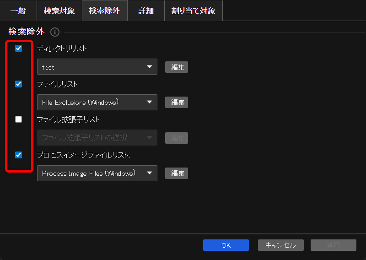
Task: Click 編集 button next to Process Image Files
Action: coord(177,173)
